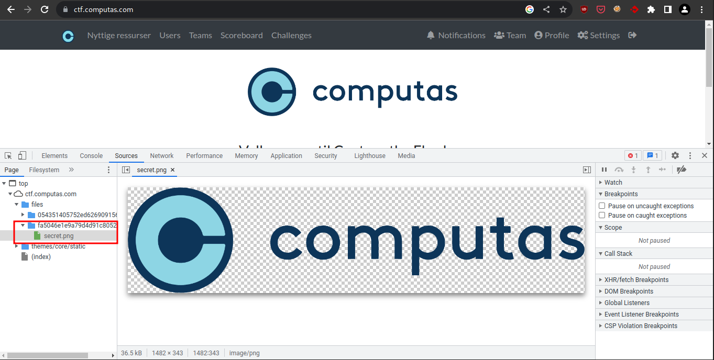Click the pause script execution icon
Viewport: 714px width, 360px height.
click(604, 170)
